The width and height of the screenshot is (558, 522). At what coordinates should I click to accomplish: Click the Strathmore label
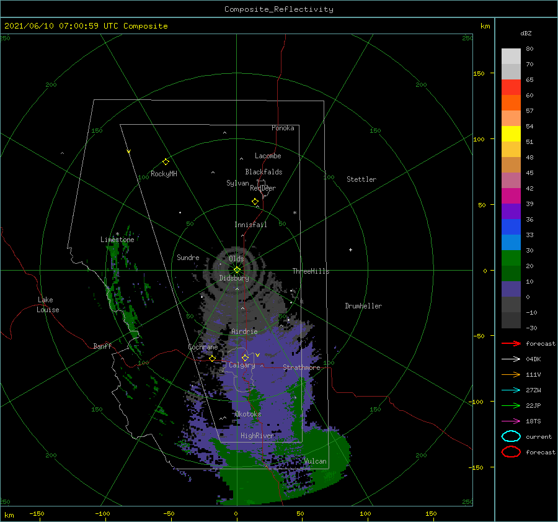[x=301, y=367]
